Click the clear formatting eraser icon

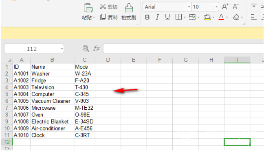(236, 17)
